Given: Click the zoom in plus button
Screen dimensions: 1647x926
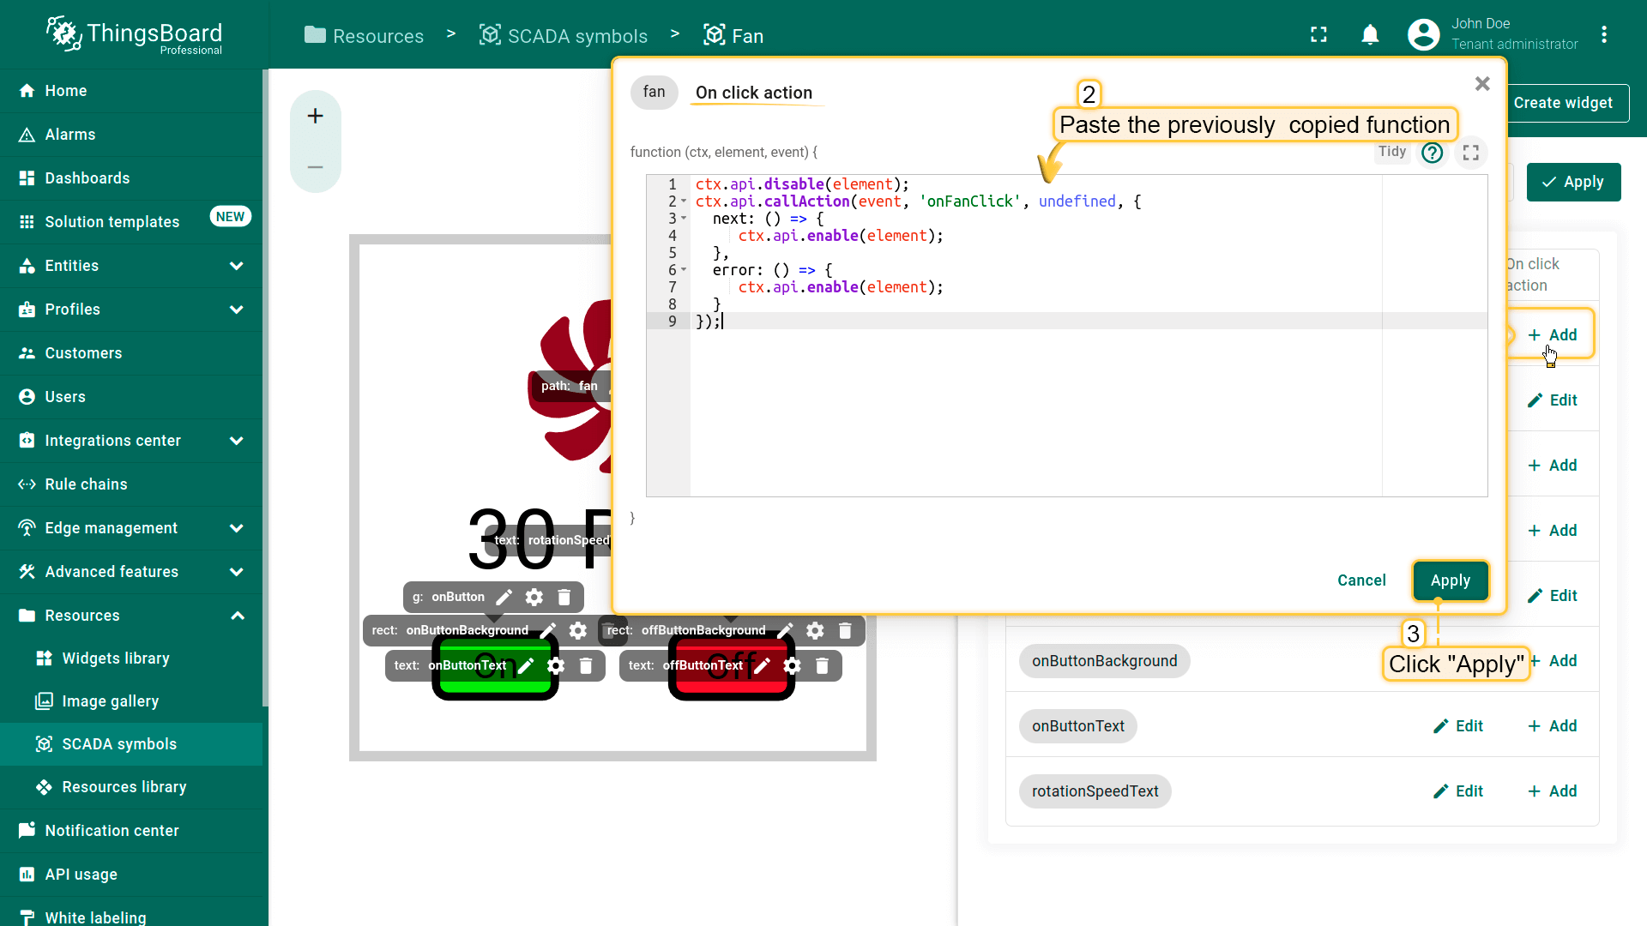Looking at the screenshot, I should pyautogui.click(x=315, y=116).
